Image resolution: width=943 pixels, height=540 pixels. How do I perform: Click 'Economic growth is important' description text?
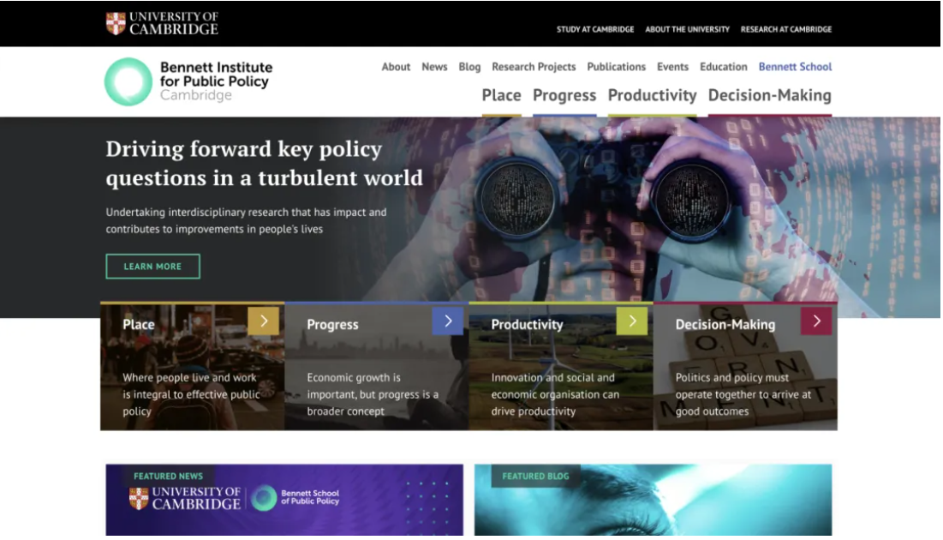pyautogui.click(x=373, y=394)
